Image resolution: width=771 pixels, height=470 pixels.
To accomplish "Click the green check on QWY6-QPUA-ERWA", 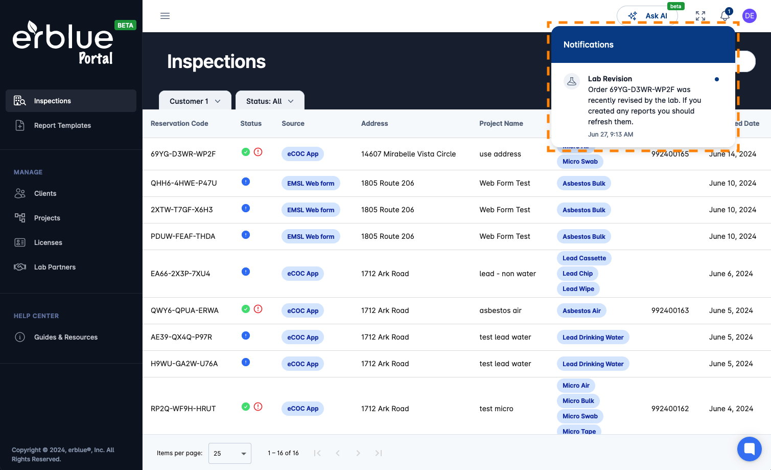I will [x=246, y=309].
